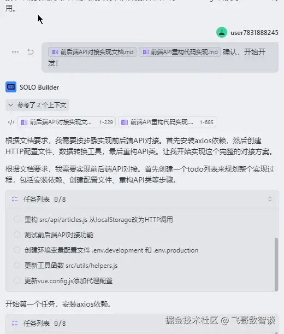Click the undo/revert message arrow icon
Viewport: 284px width, 334px height.
[x=31, y=52]
